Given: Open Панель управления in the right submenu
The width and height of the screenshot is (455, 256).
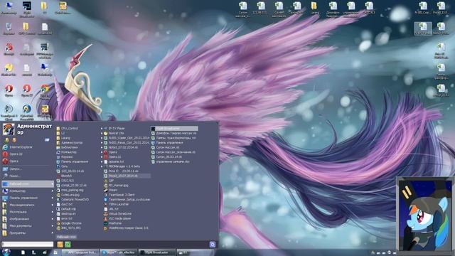Looking at the screenshot, I should click(x=167, y=142).
